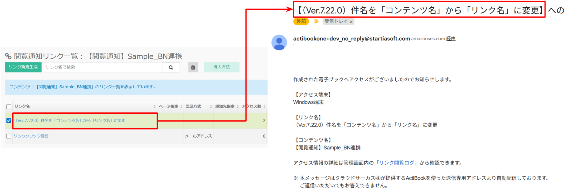Open the 「リンク閲覧ログ」 link in email
The width and height of the screenshot is (570, 191).
pyautogui.click(x=397, y=163)
